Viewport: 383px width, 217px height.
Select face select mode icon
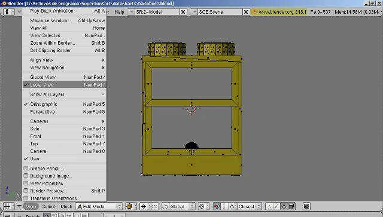[x=284, y=206]
